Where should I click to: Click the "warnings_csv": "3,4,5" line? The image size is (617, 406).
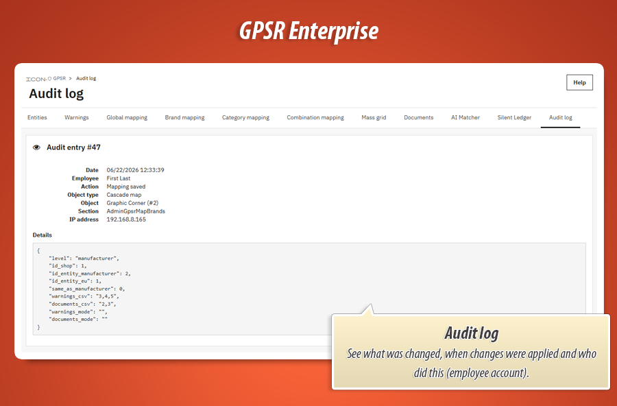point(84,296)
